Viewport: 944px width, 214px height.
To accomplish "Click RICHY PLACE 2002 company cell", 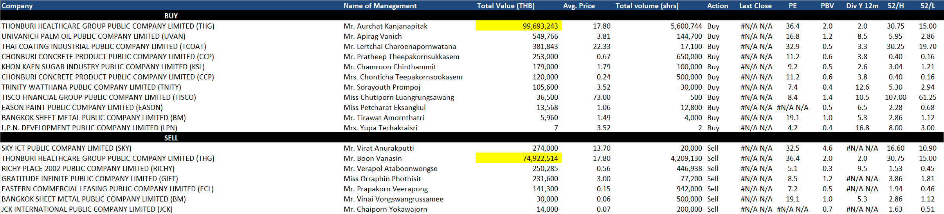I will pos(88,169).
